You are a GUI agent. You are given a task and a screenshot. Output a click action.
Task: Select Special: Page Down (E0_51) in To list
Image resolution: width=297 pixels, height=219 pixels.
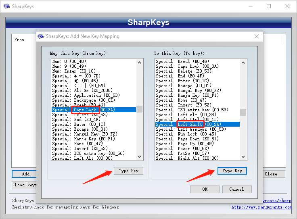point(198,139)
